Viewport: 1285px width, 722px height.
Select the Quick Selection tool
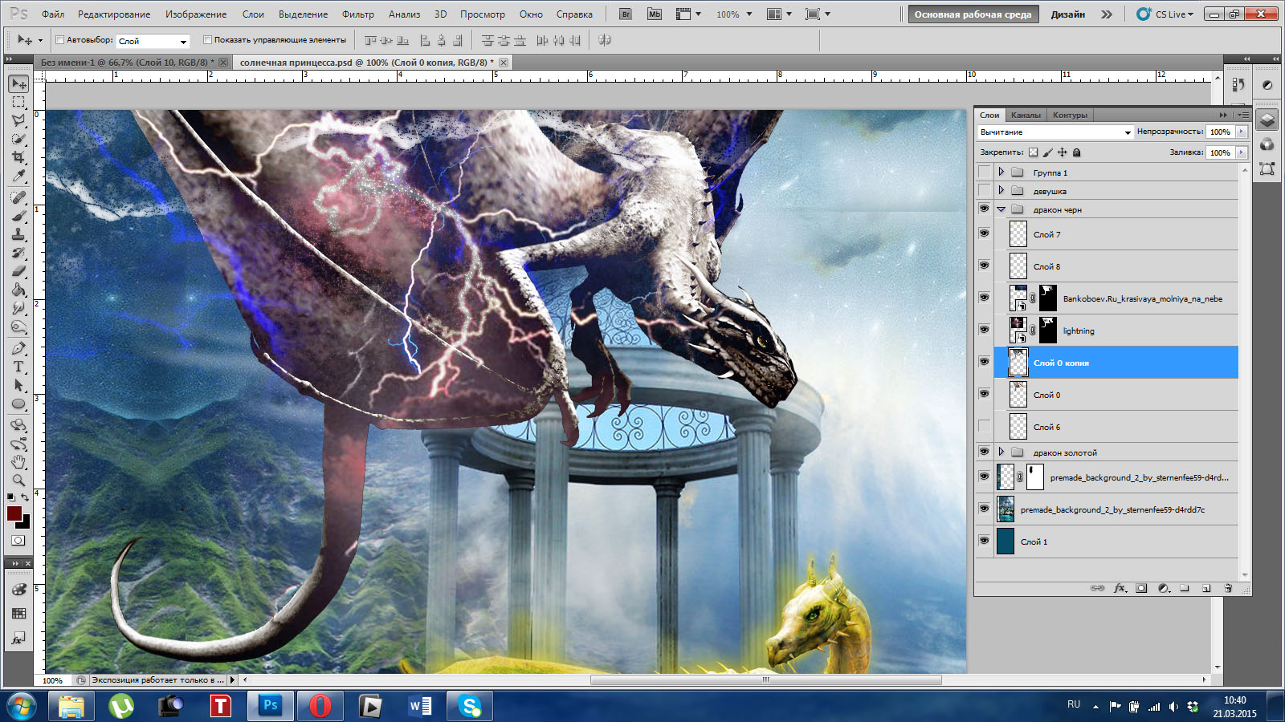coord(18,139)
